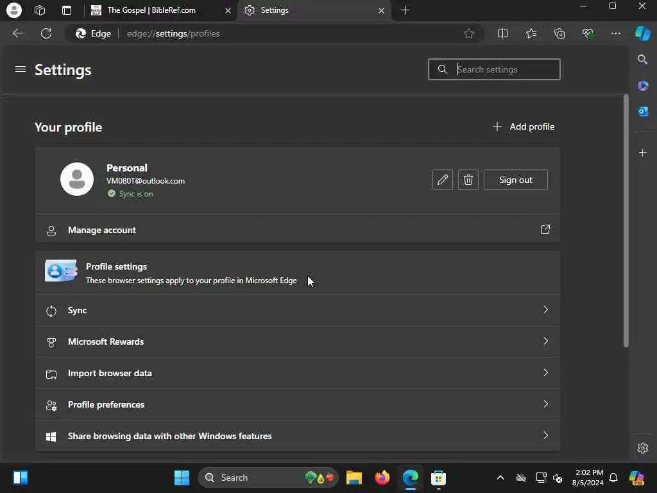Open the tab actions menu icon
The height and width of the screenshot is (493, 657).
click(67, 10)
